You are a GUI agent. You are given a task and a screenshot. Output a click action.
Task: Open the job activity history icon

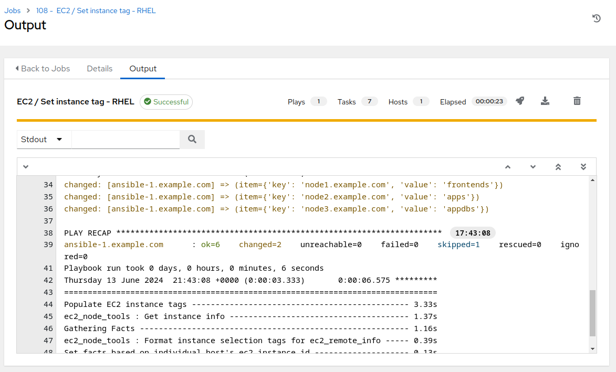[597, 18]
